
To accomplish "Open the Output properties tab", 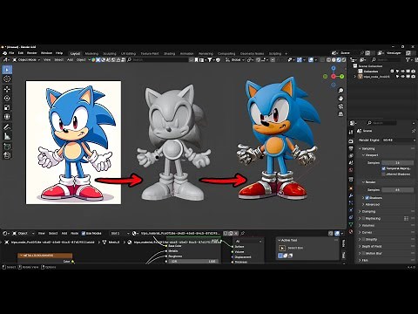I will pyautogui.click(x=351, y=149).
